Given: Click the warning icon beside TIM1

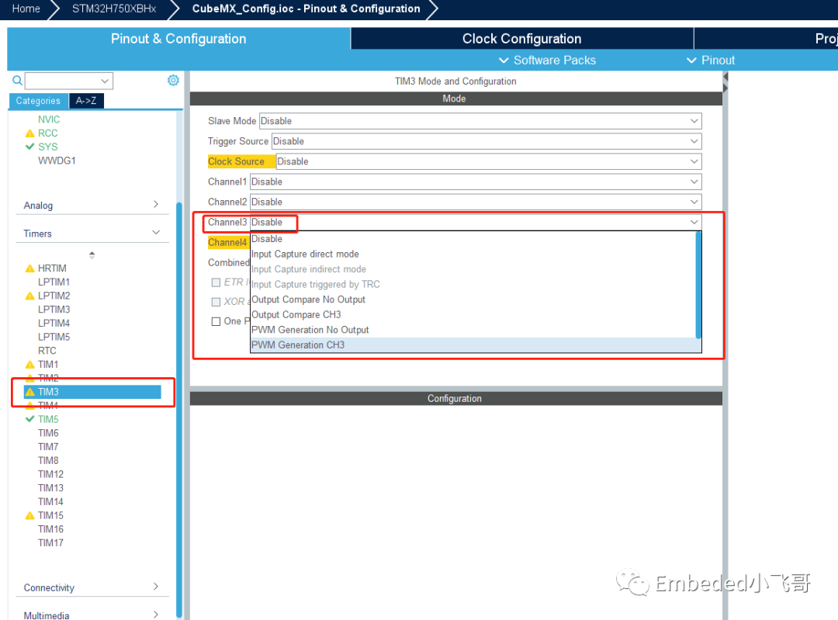Looking at the screenshot, I should click(x=30, y=365).
